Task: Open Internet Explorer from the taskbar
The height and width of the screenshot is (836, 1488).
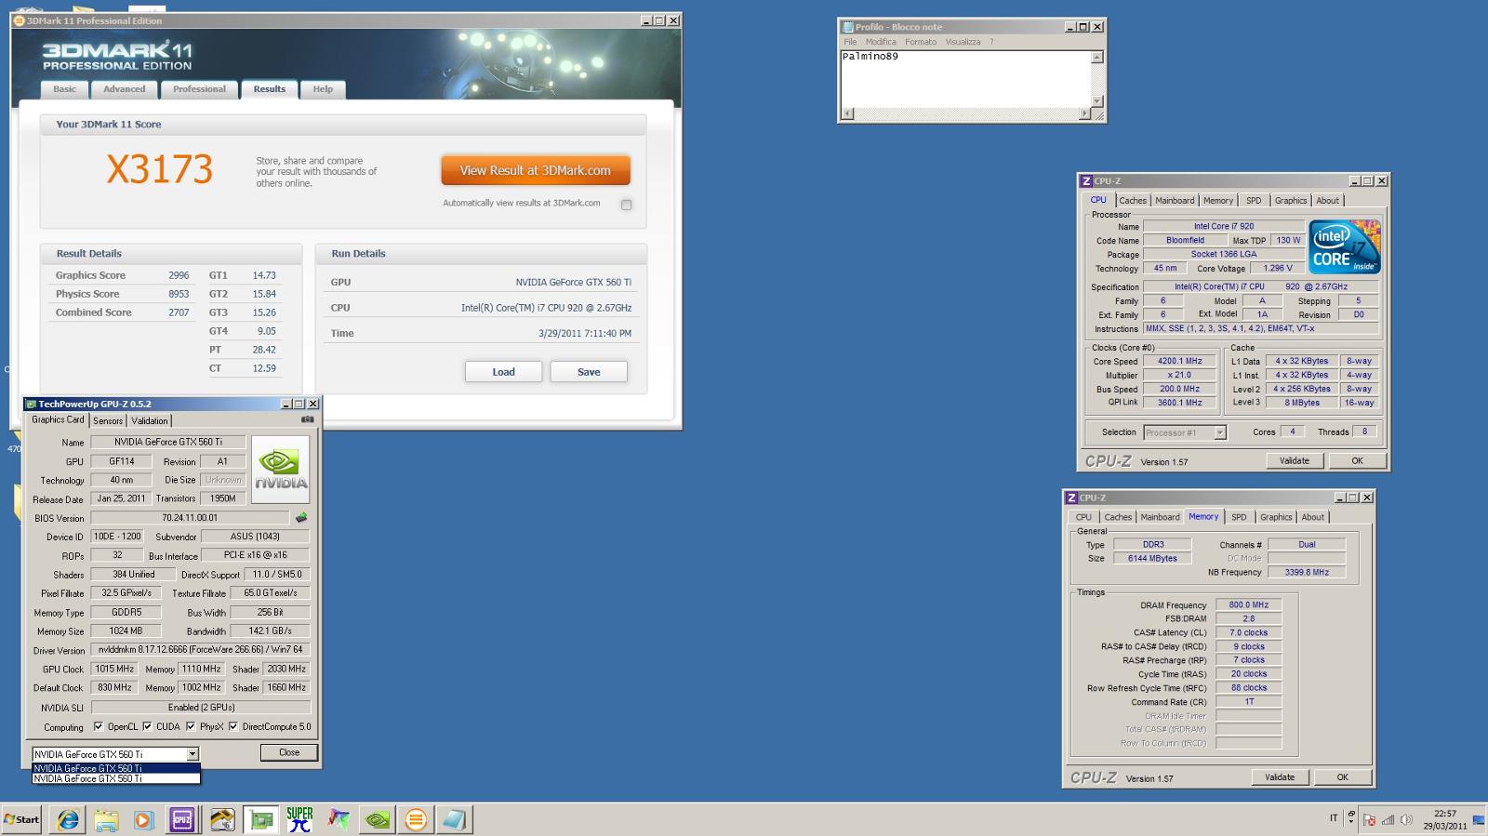Action: point(68,819)
